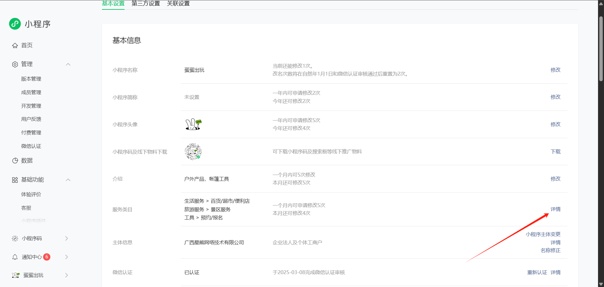Click the 小程序码 sidebar icon
Image resolution: width=604 pixels, height=287 pixels.
[x=15, y=239]
